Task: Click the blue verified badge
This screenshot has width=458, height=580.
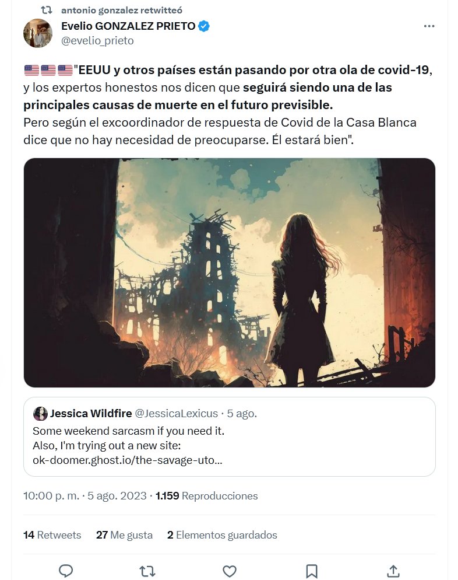Action: [205, 26]
